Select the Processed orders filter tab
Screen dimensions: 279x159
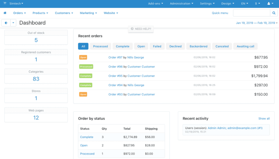[x=100, y=46]
